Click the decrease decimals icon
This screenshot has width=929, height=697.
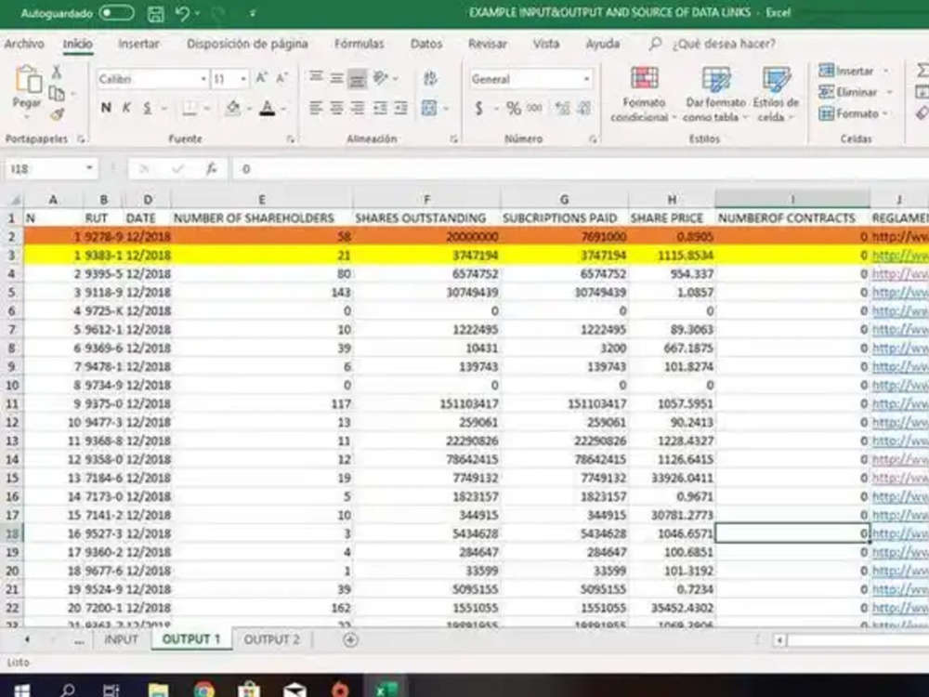583,108
